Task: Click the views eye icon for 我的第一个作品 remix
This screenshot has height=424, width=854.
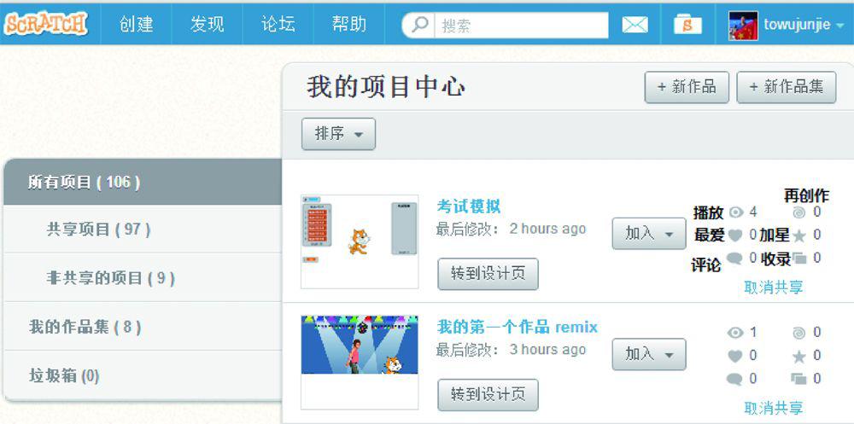Action: [735, 333]
